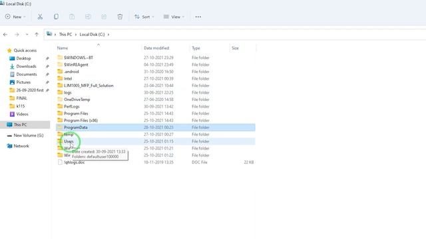This screenshot has height=239, width=426.
Task: Sort by the Type column header
Action: [196, 48]
